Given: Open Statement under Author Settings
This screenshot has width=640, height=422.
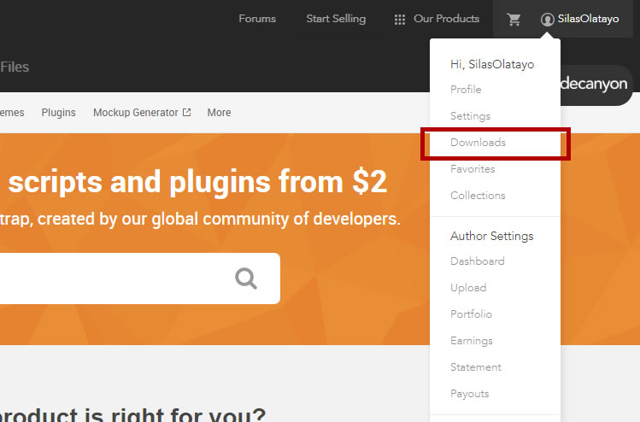Looking at the screenshot, I should (x=476, y=367).
